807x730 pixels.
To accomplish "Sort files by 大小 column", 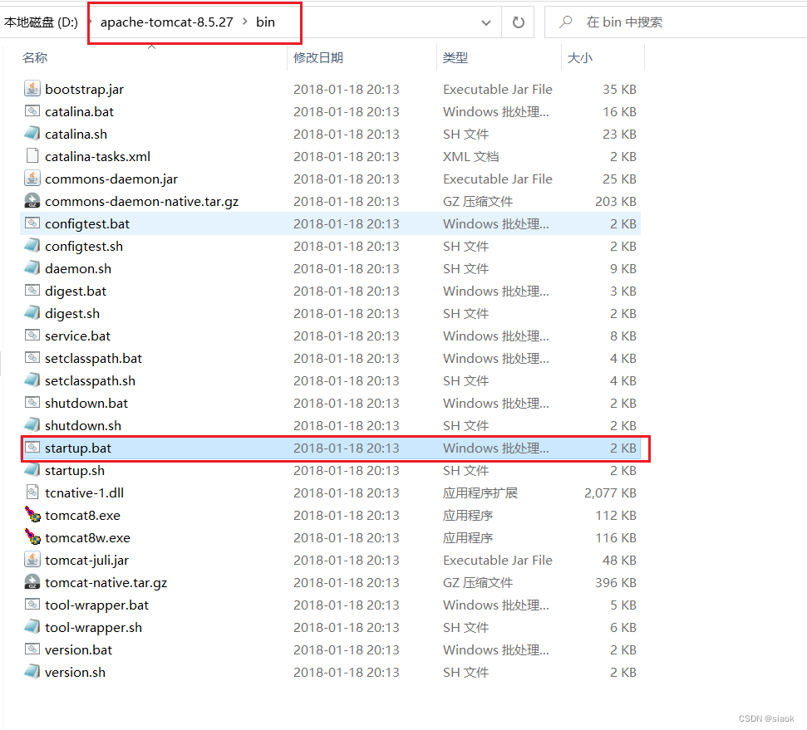I will tap(580, 57).
